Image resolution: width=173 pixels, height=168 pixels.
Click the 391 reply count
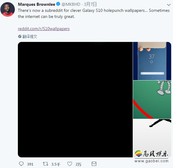point(30,164)
